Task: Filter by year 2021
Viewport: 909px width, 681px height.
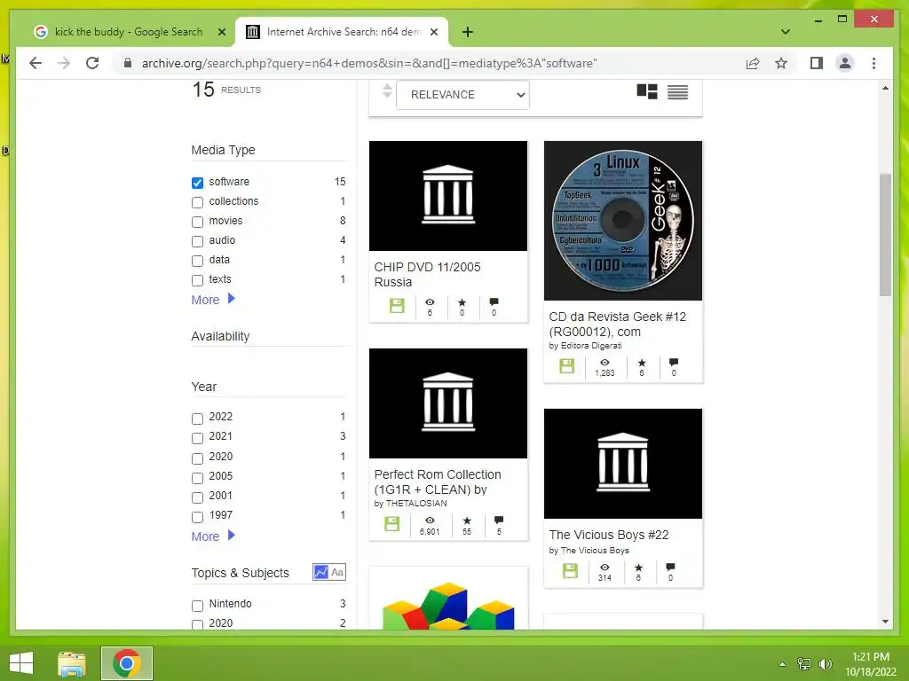Action: (x=197, y=438)
